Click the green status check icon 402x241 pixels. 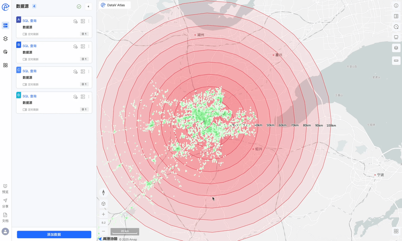[x=79, y=7]
